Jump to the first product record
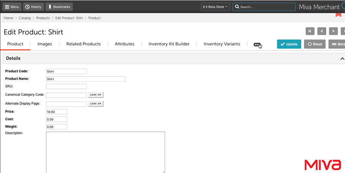Image resolution: width=345 pixels, height=173 pixels. pyautogui.click(x=310, y=31)
